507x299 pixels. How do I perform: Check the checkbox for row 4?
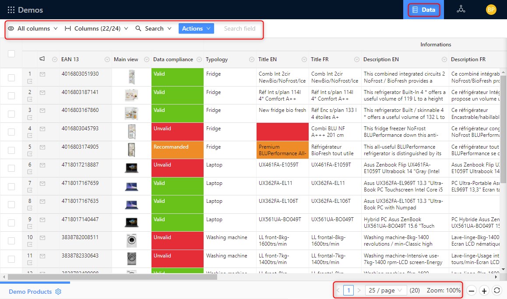click(11, 131)
